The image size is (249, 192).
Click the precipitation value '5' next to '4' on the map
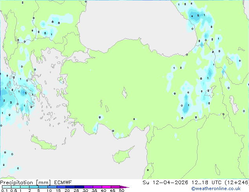pos(198,16)
